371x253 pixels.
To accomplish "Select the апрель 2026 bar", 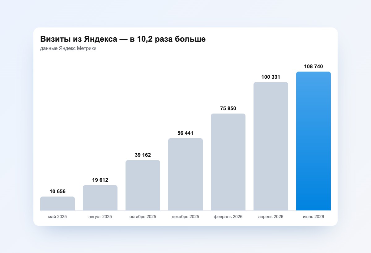I will [x=271, y=146].
